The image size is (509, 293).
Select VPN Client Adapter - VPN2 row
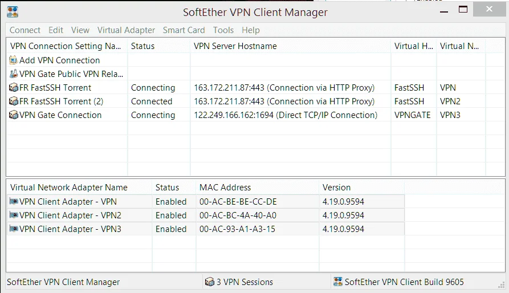point(206,215)
